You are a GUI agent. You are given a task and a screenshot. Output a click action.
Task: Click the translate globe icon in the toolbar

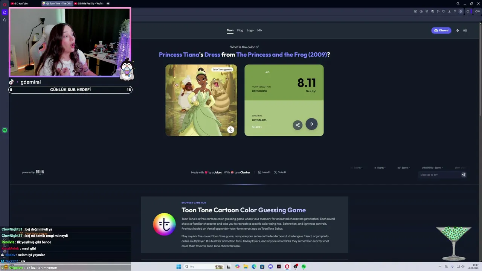tap(432, 11)
